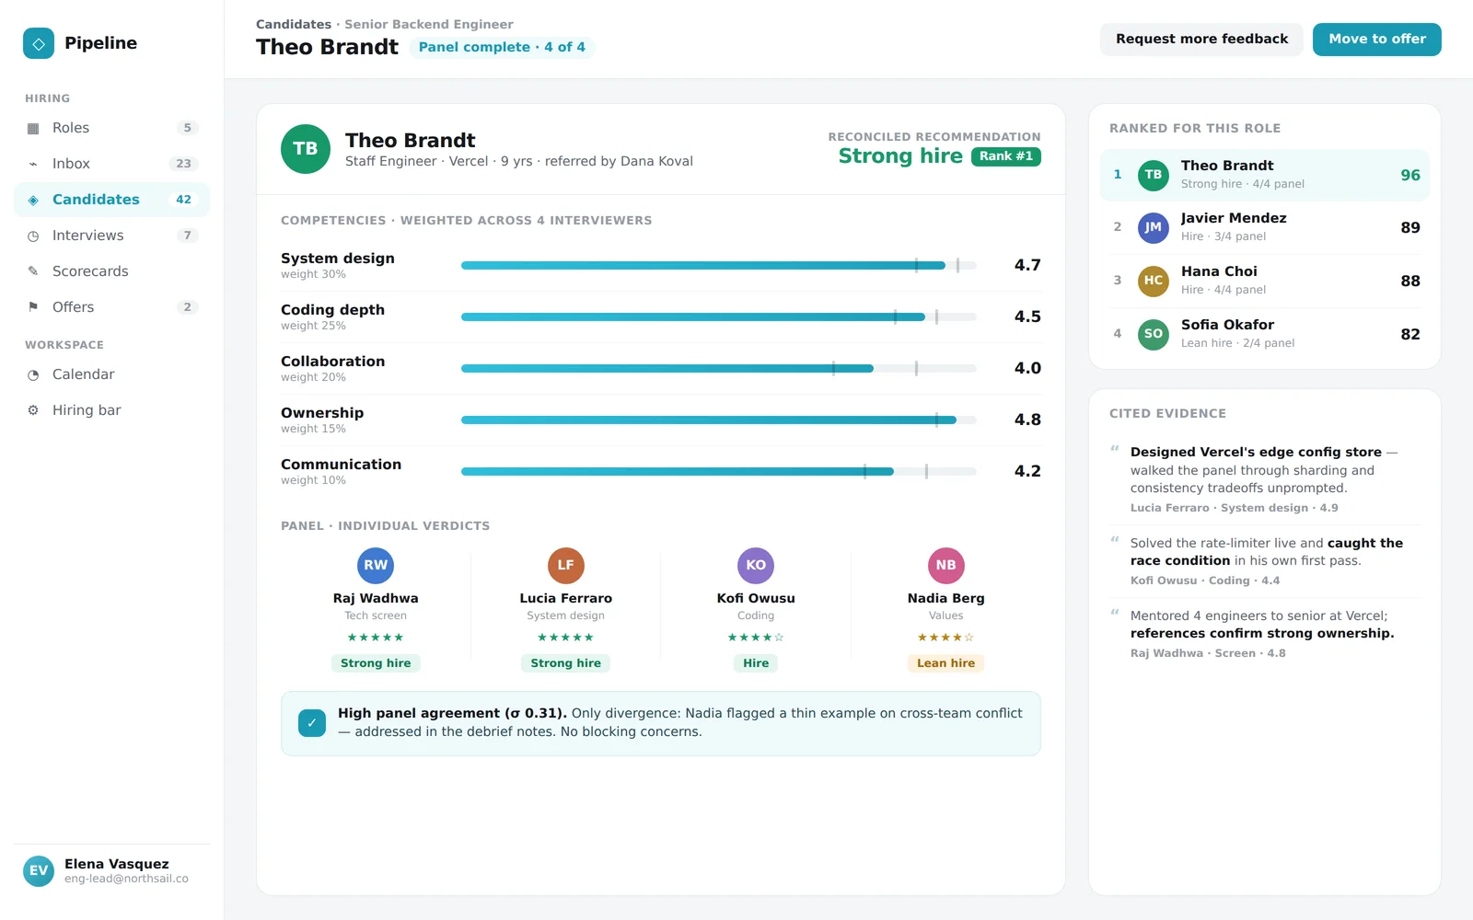Open the Candidates breadcrumb link
Viewport: 1473px width, 920px height.
[293, 25]
